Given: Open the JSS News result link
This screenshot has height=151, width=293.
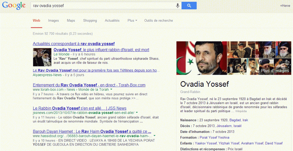Looking at the screenshot, I should coord(80,108).
